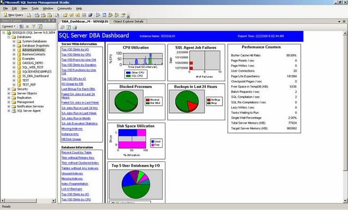The width and height of the screenshot is (348, 210).
Task: Open the Community menu
Action: (65, 9)
